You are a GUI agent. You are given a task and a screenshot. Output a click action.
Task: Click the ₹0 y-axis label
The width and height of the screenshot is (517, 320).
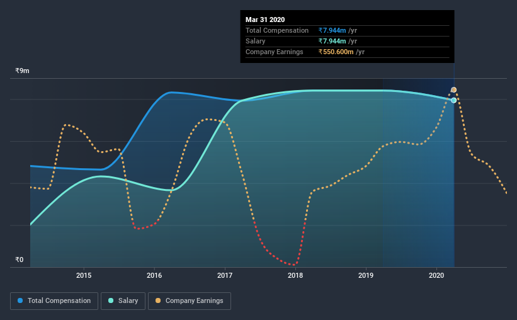pyautogui.click(x=20, y=260)
